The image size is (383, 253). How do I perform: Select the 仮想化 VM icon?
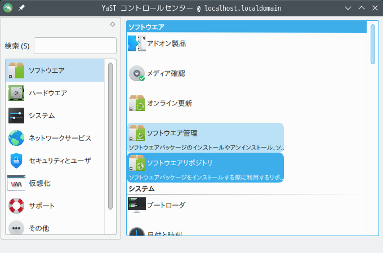[x=16, y=183]
